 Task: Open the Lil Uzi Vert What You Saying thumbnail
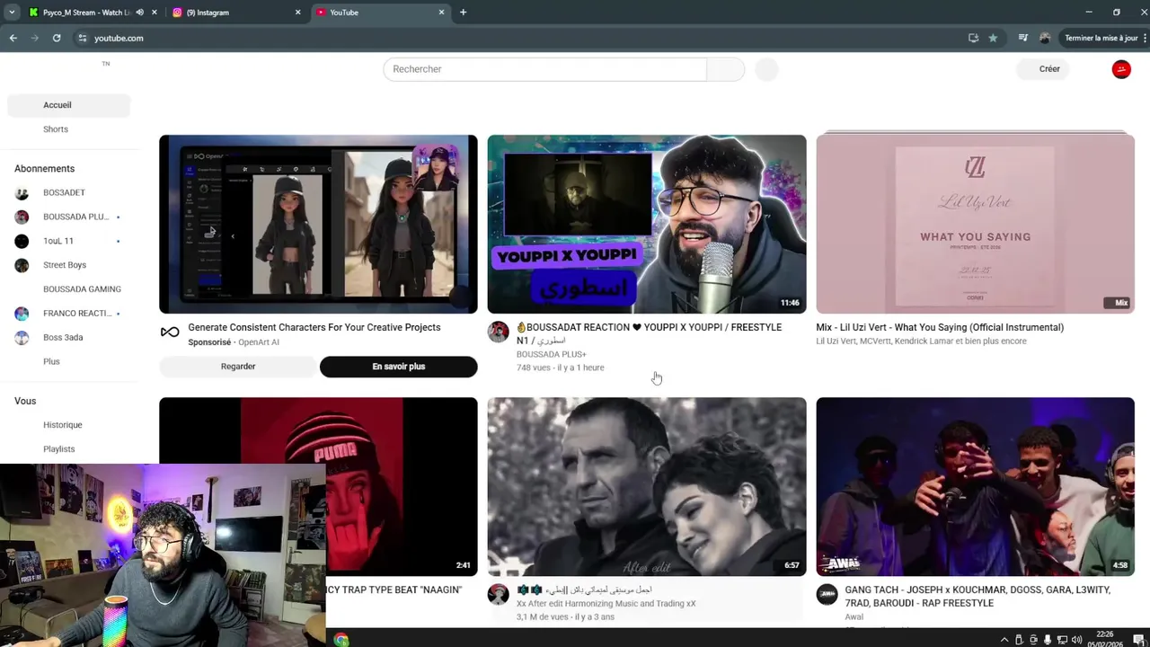[975, 224]
